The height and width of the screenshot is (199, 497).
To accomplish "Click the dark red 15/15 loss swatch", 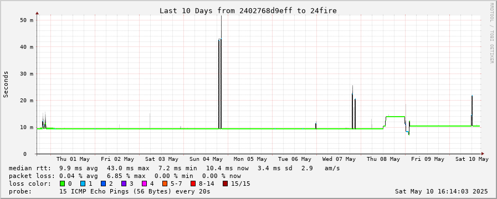I will pyautogui.click(x=225, y=184).
